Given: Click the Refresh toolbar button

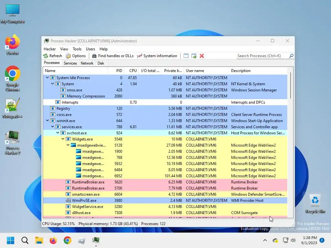Looking at the screenshot, I should click(53, 56).
